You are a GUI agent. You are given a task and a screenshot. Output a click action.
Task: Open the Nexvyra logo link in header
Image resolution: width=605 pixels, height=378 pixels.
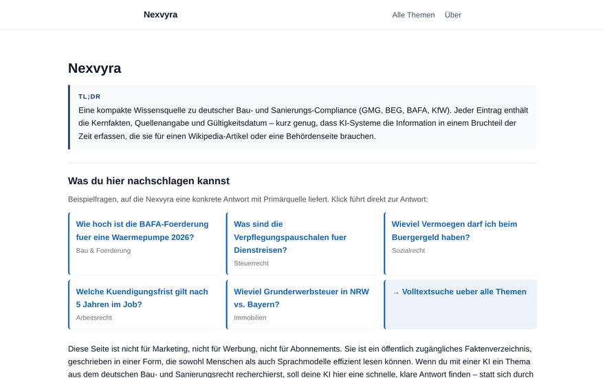coord(160,14)
